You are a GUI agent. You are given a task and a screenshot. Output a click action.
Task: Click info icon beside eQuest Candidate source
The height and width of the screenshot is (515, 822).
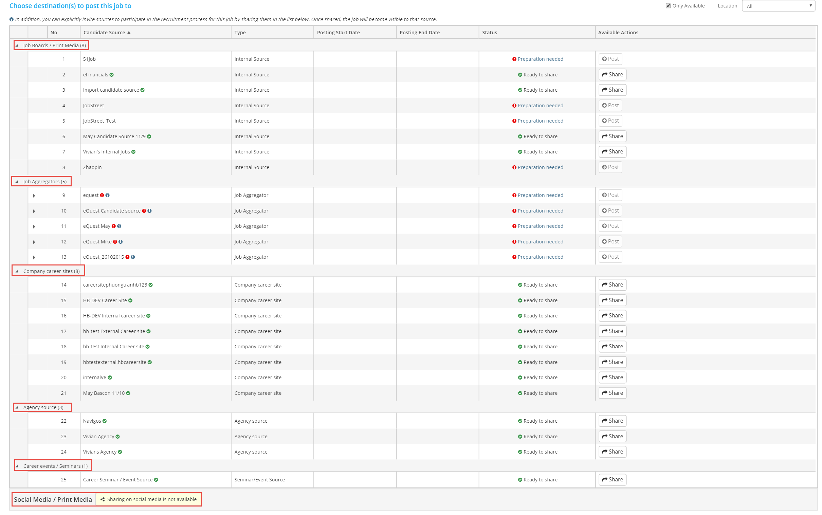pos(149,211)
